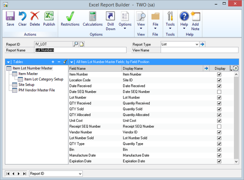Select Item Lot Number Master table
Screen dimensions: 244x180
(32, 68)
